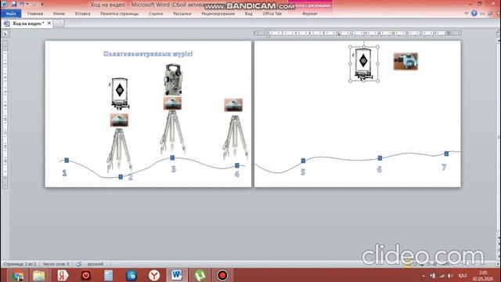Open the Рассылки ribbon tab
501x282 pixels.
[182, 14]
